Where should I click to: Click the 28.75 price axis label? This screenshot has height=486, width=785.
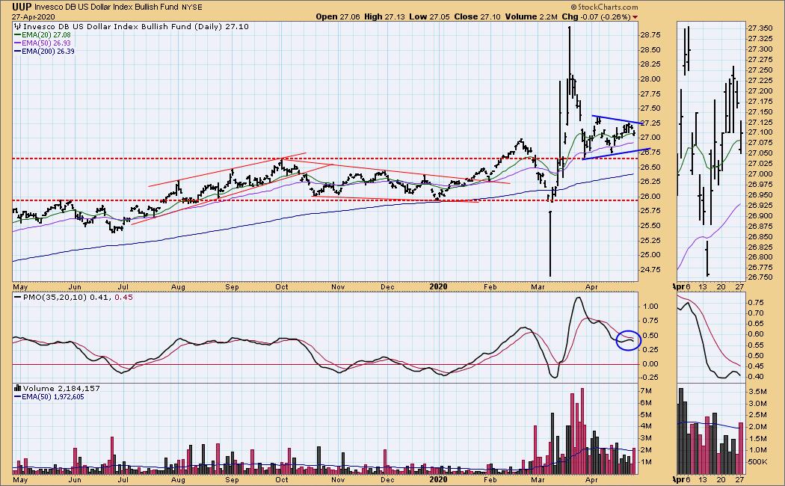tap(650, 34)
